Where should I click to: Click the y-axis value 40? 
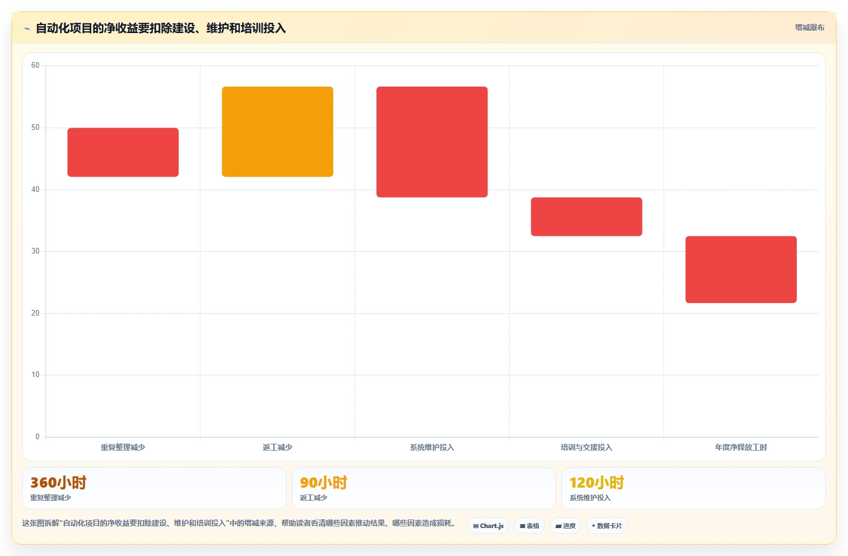point(35,190)
